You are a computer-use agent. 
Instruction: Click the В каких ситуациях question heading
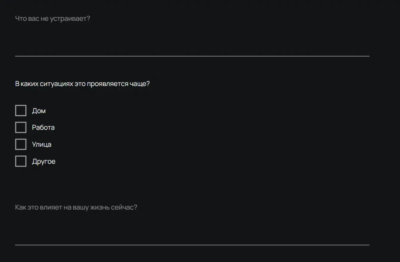pyautogui.click(x=82, y=84)
